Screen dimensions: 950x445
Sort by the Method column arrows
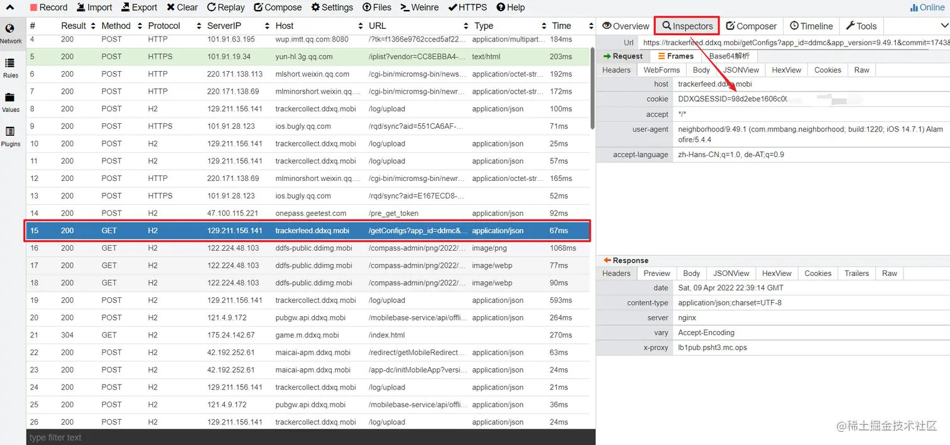point(138,26)
